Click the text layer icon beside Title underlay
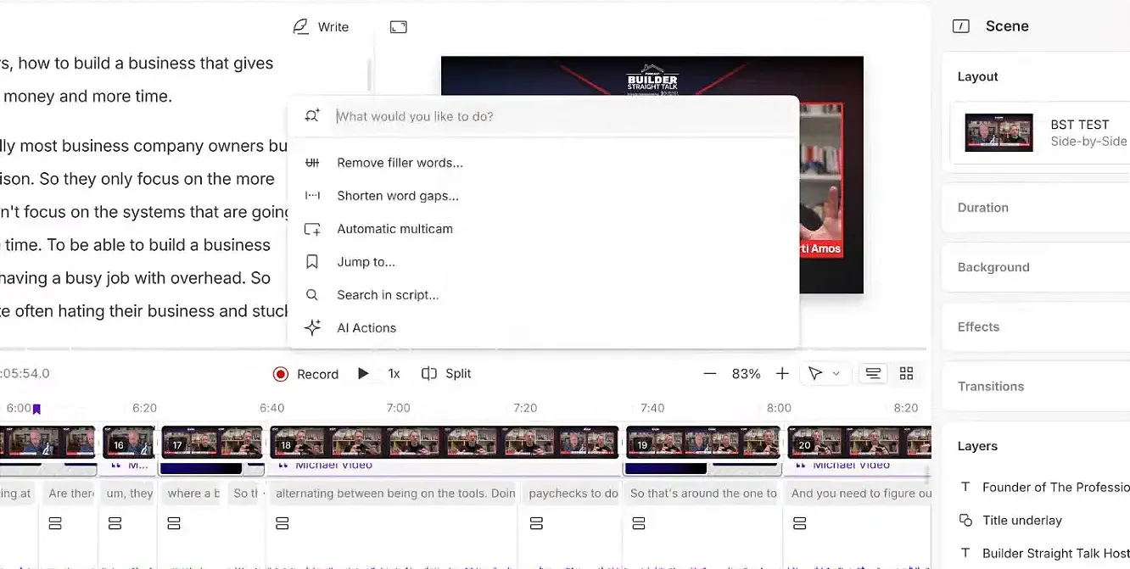 pos(966,520)
